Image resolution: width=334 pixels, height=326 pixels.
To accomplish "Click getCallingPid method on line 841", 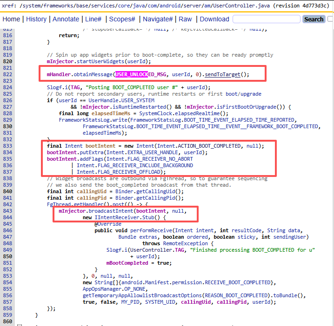I will click(156, 198).
